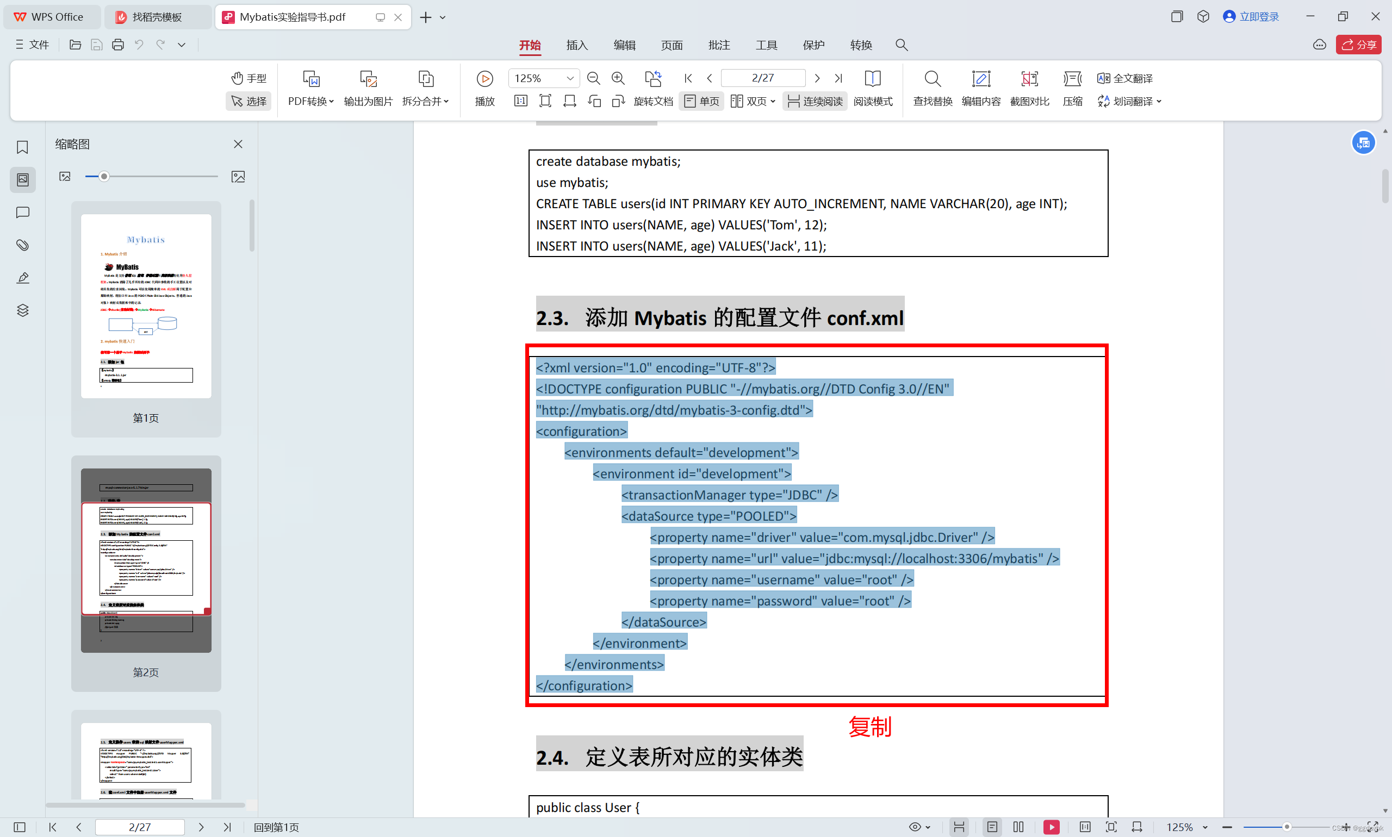Open status bar 125% zoom dropdown

point(1186,827)
